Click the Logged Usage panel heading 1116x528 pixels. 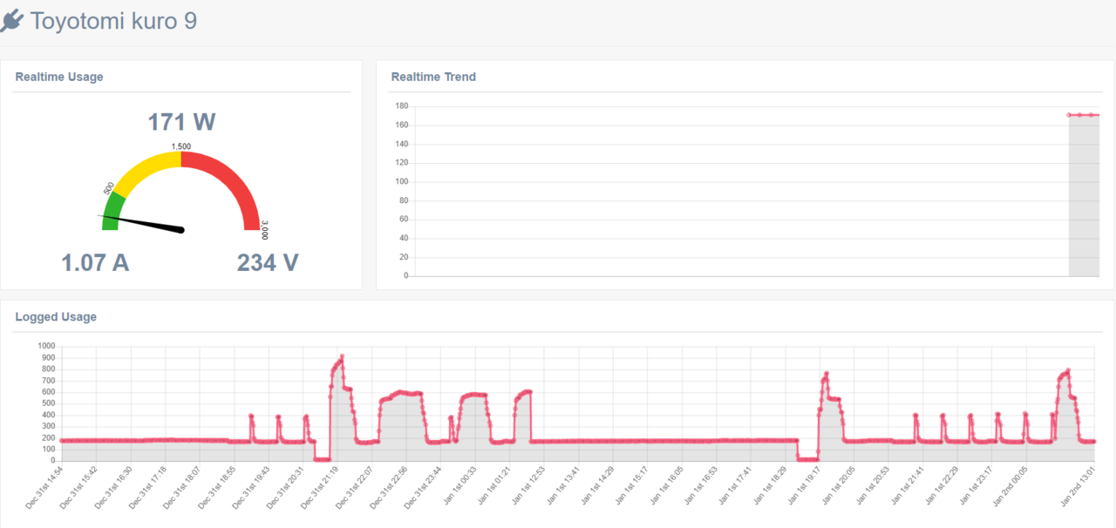click(56, 317)
